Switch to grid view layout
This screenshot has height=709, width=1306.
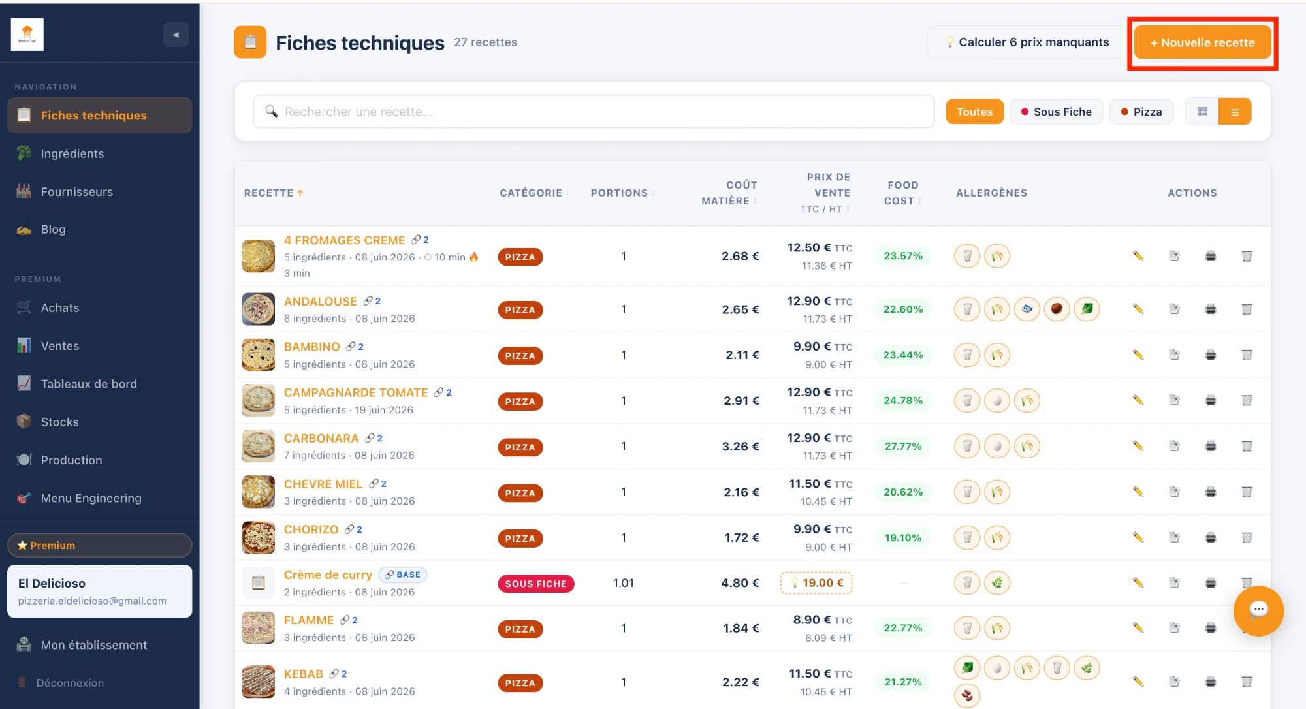1202,112
